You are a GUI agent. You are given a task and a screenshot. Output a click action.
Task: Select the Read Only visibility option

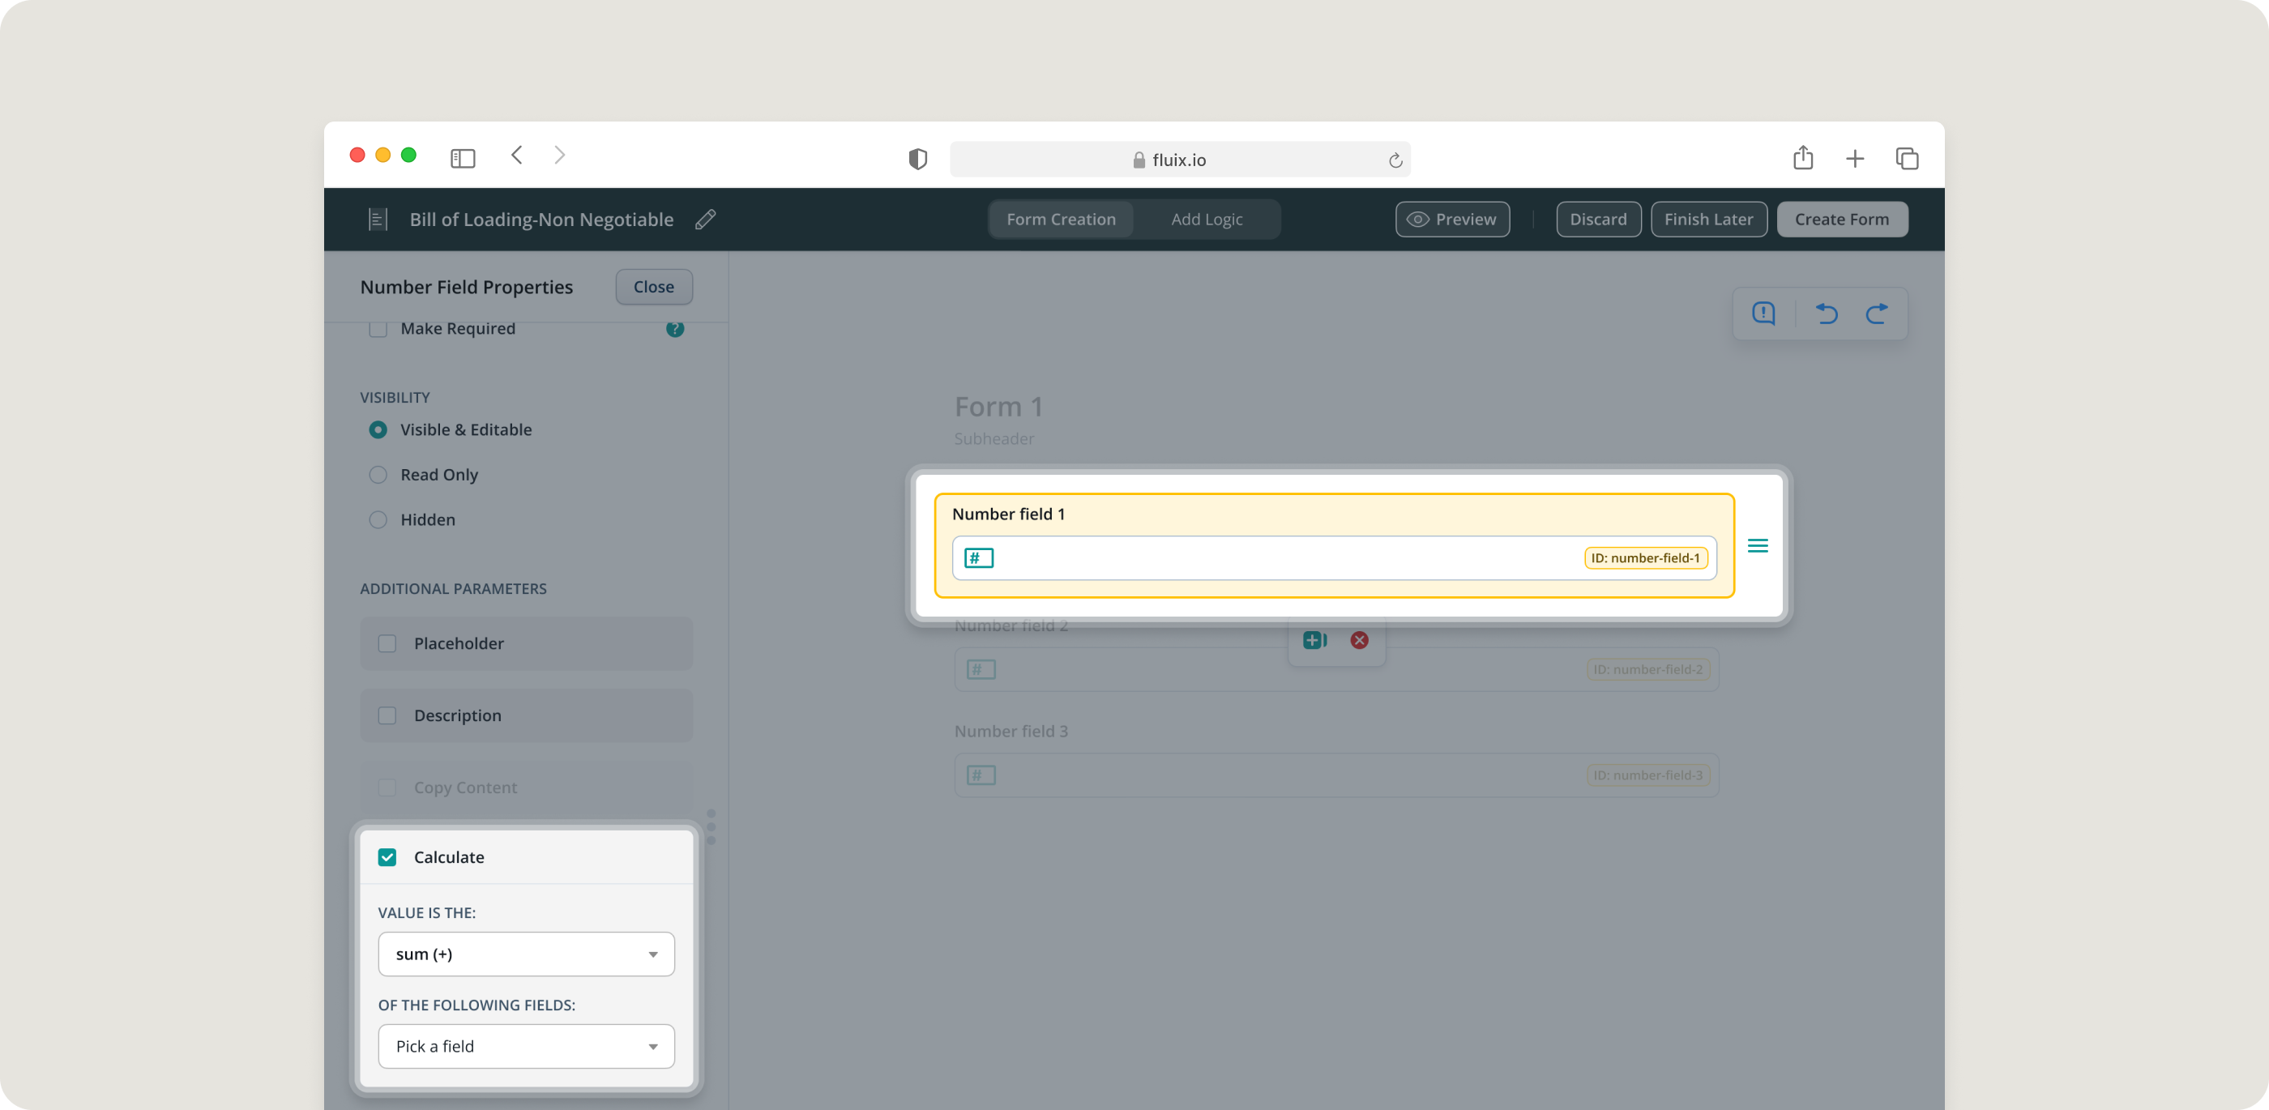378,475
